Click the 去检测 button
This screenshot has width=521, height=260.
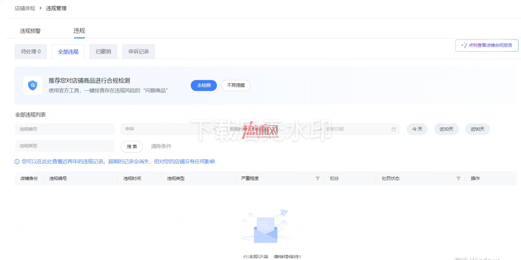tap(204, 85)
